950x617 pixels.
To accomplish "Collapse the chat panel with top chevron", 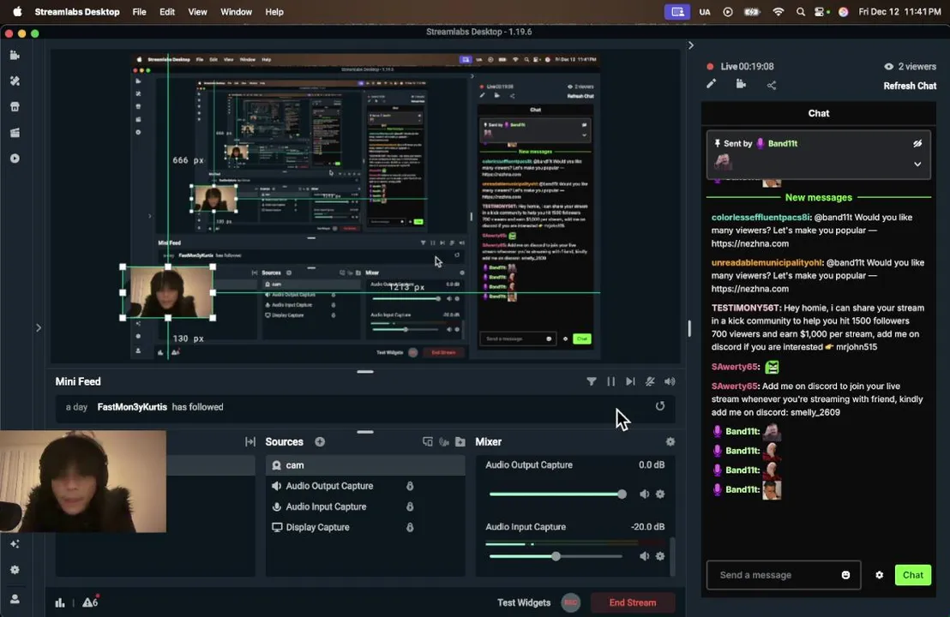I will (x=691, y=45).
